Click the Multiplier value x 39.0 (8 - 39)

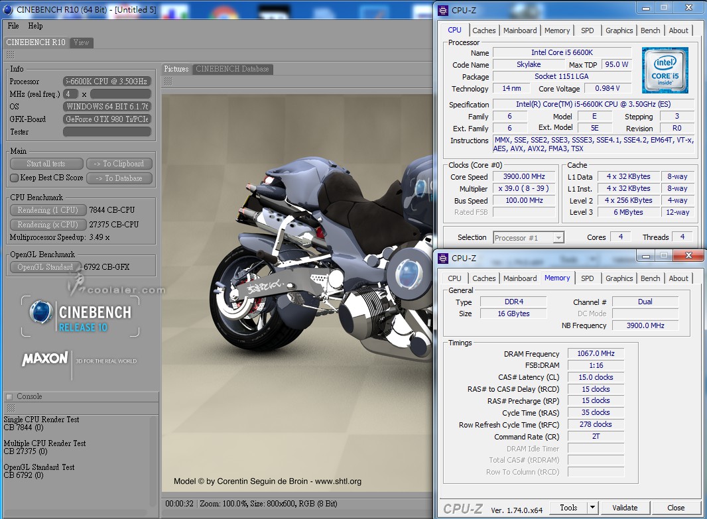tap(524, 188)
